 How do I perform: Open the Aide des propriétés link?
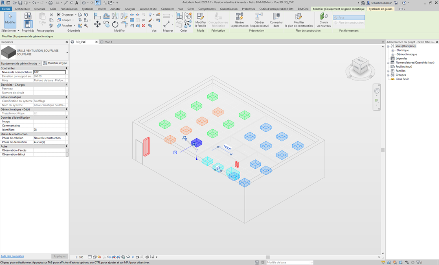click(x=12, y=256)
